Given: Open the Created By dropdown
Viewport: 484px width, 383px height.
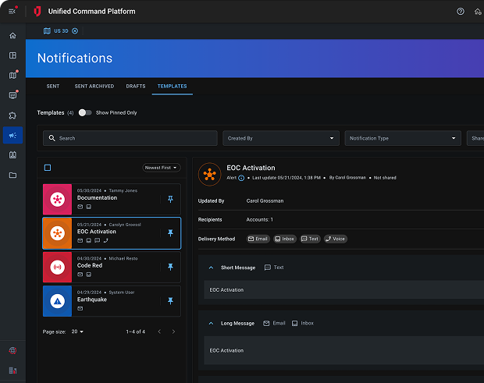Looking at the screenshot, I should [280, 138].
